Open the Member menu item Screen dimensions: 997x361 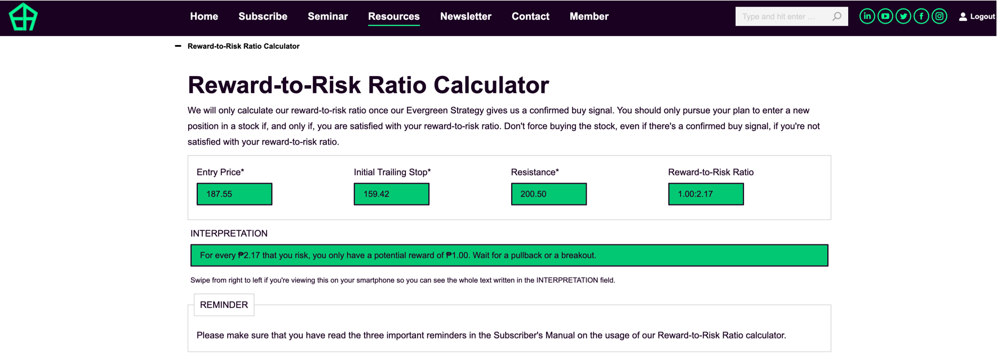[589, 16]
